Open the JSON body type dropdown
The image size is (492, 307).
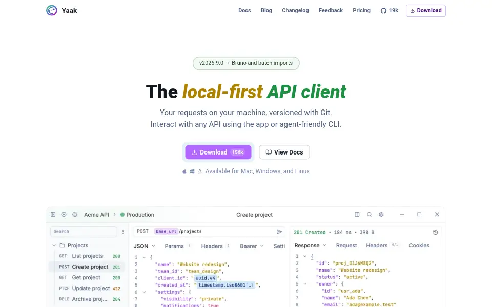(145, 246)
